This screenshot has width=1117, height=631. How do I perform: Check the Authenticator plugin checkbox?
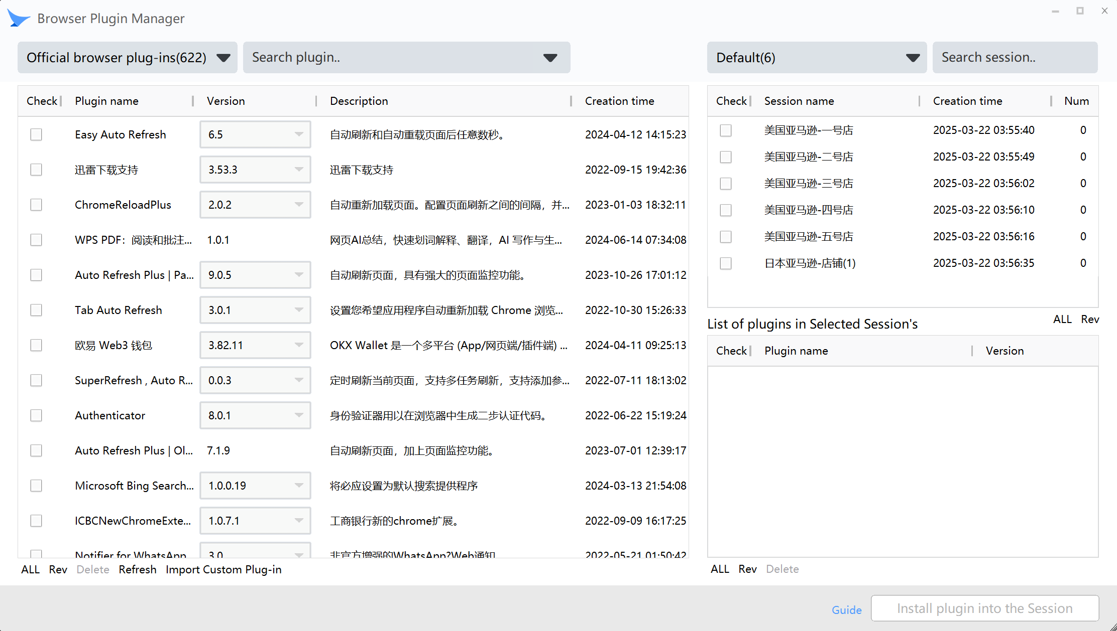click(x=36, y=415)
